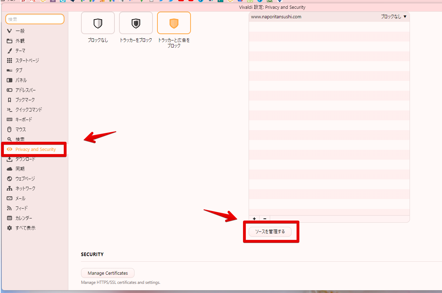442x293 pixels.
Task: Select トラッカーと広告をブロック shield option
Action: [x=174, y=23]
